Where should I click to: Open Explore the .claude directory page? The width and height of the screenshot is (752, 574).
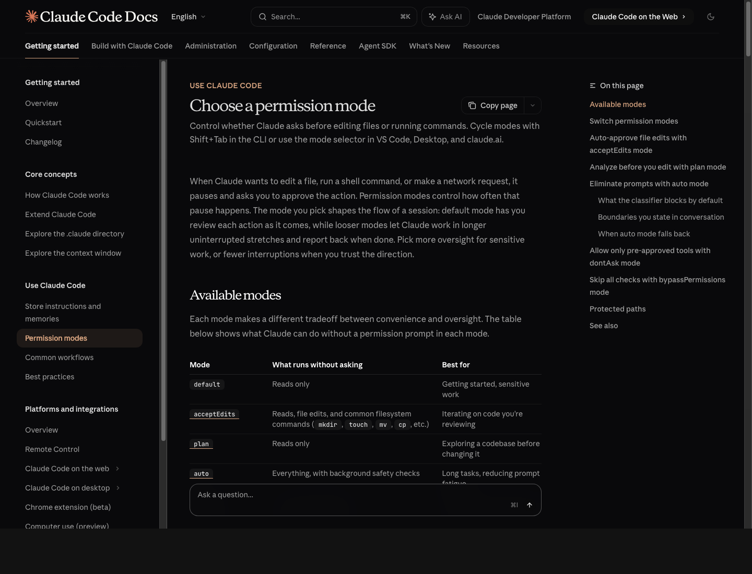coord(75,234)
